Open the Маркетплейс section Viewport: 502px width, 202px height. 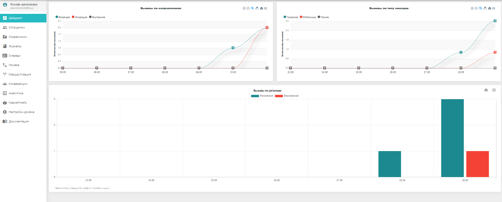tap(23, 103)
